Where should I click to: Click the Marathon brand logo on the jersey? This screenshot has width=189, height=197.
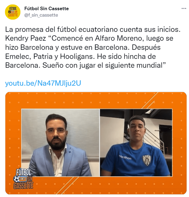pos(125,157)
